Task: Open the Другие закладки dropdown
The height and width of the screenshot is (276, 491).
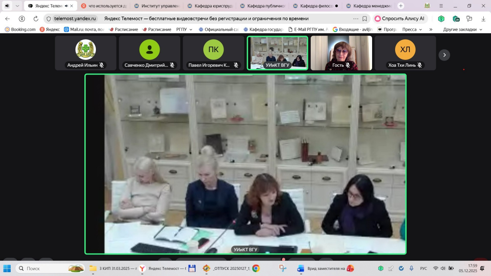Action: point(462,30)
